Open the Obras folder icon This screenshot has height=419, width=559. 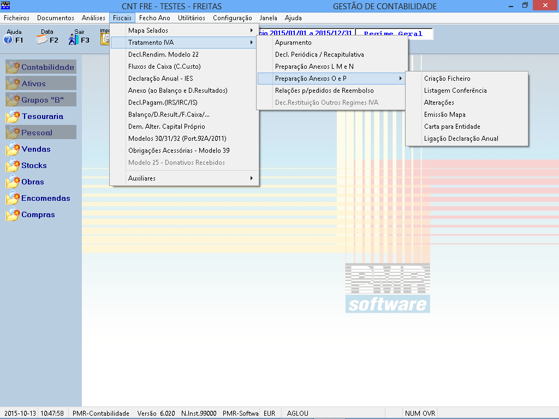(13, 182)
